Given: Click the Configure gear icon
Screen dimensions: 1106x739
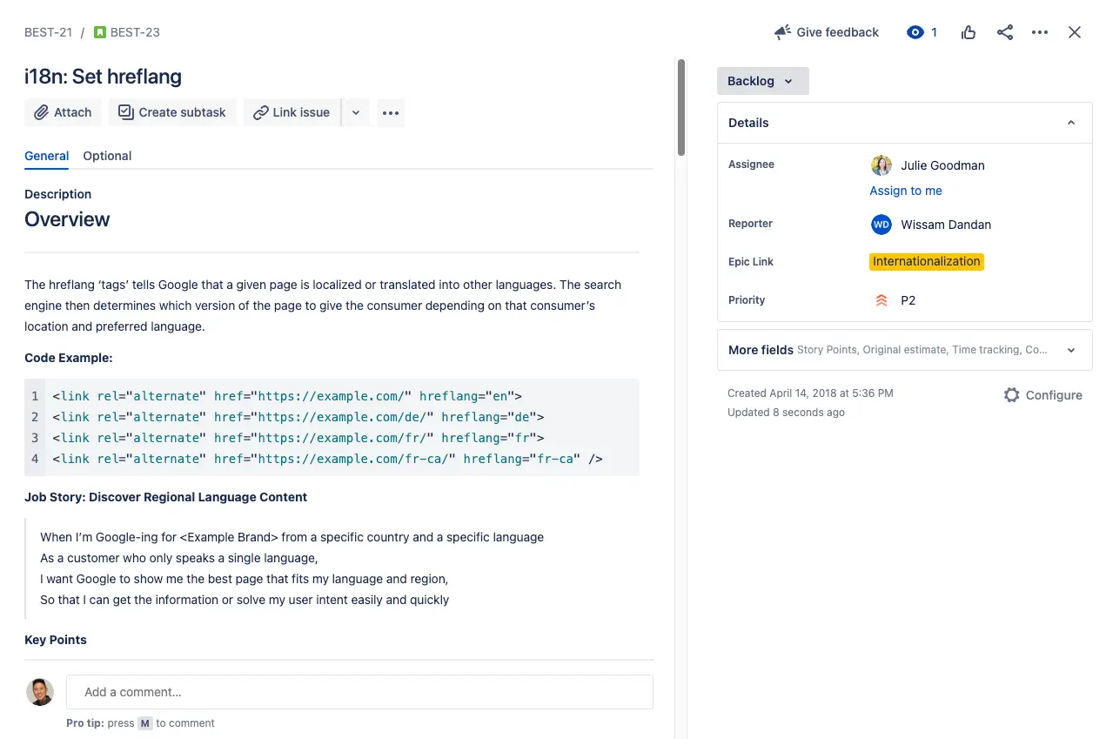Looking at the screenshot, I should pos(1011,395).
